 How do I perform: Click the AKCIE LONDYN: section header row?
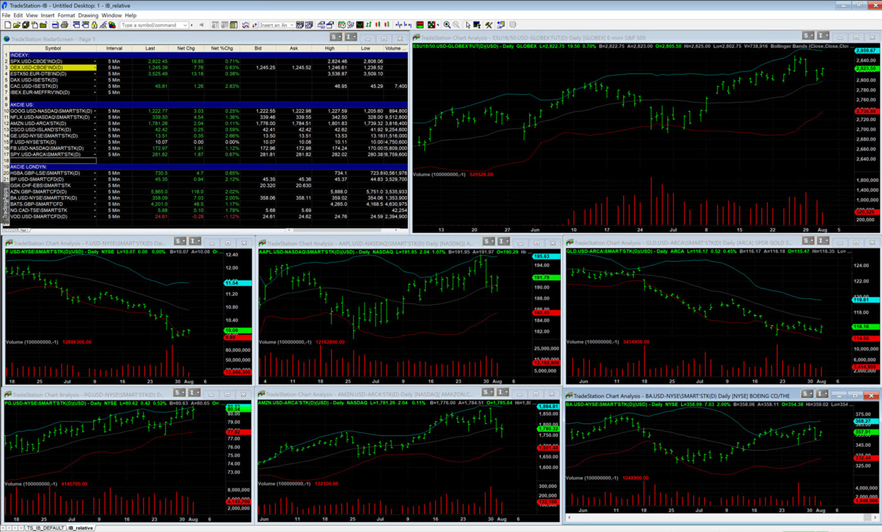click(209, 167)
